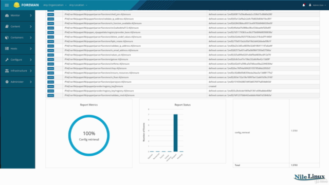Select Administer in the sidebar
Image resolution: width=329 pixels, height=185 pixels.
click(17, 82)
